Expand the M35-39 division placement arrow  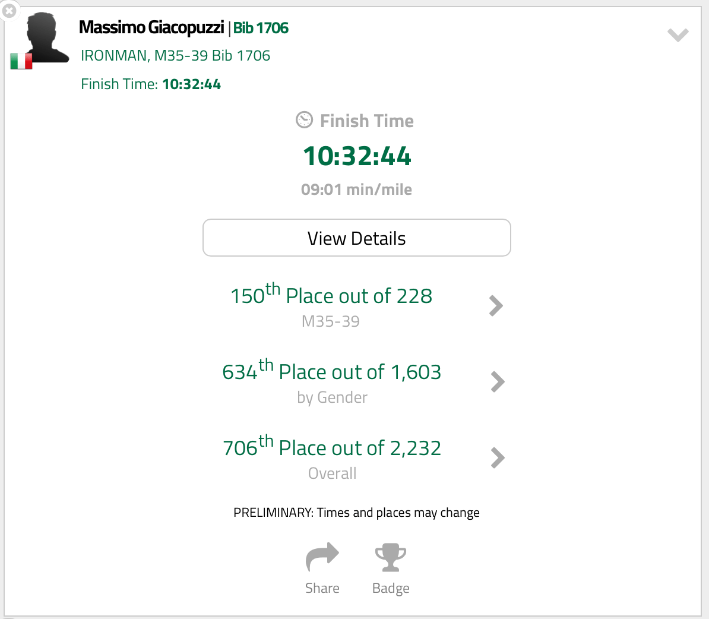496,305
